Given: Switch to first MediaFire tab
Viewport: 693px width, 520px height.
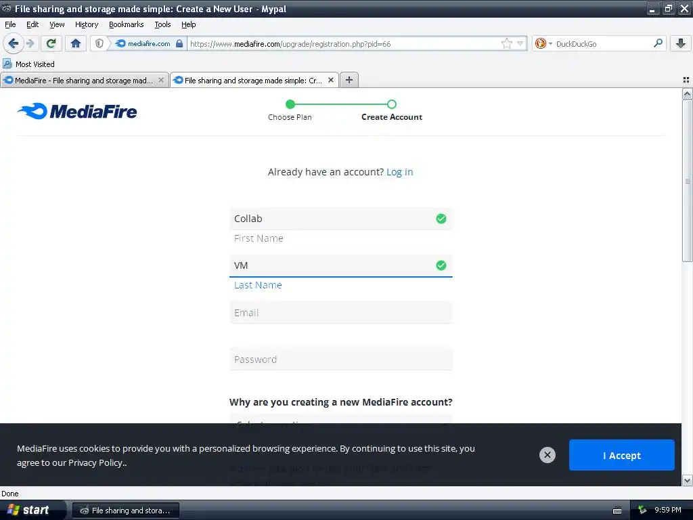Looking at the screenshot, I should 84,80.
